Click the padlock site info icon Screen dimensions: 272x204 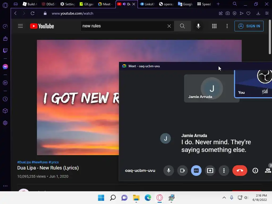pyautogui.click(x=45, y=13)
